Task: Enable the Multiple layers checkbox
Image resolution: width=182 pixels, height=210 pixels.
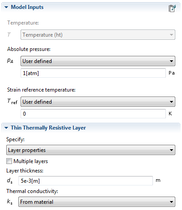Action: [x=9, y=161]
